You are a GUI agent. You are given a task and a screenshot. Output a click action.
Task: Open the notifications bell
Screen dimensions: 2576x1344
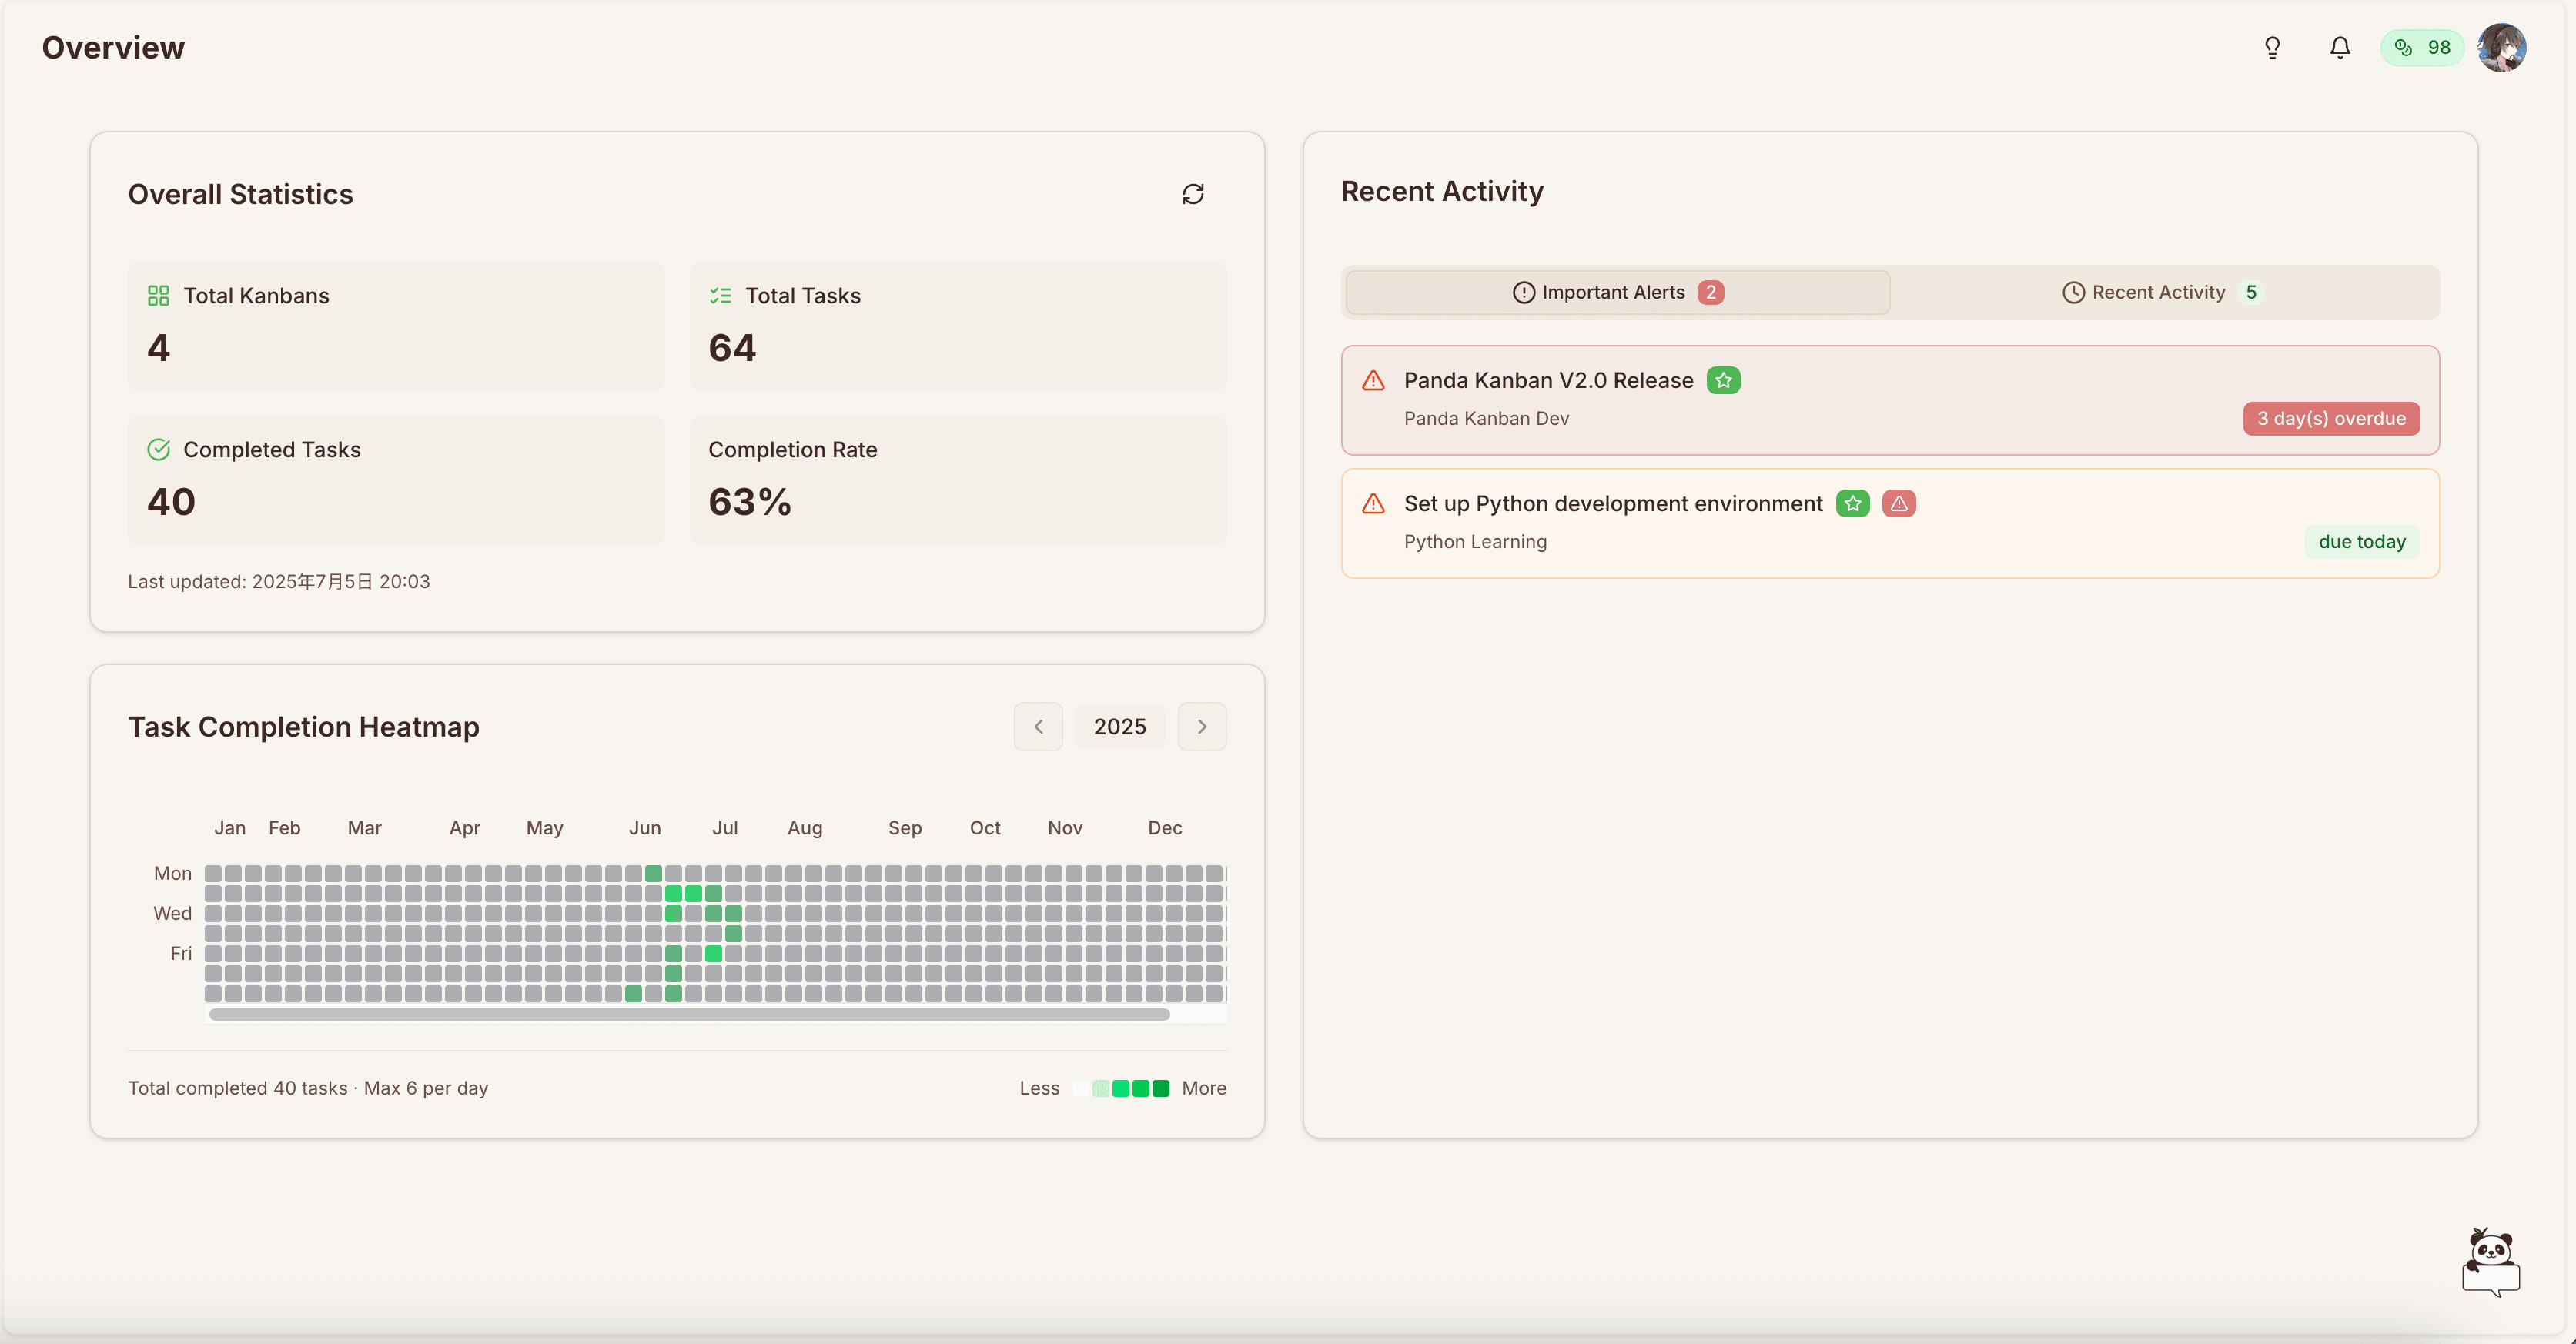[x=2339, y=47]
